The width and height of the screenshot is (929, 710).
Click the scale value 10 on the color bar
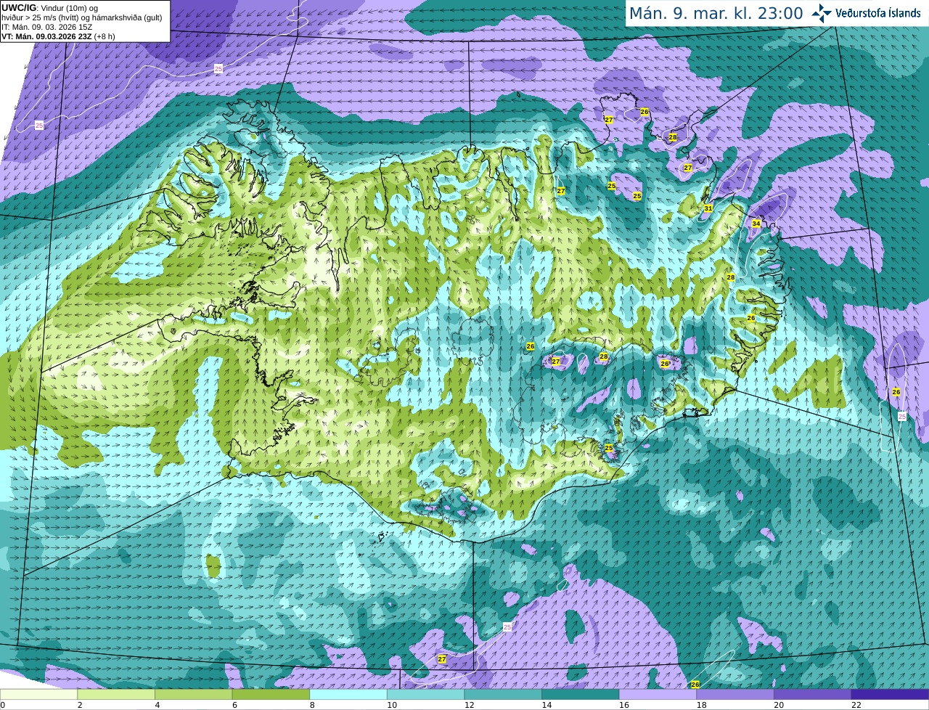pos(392,704)
